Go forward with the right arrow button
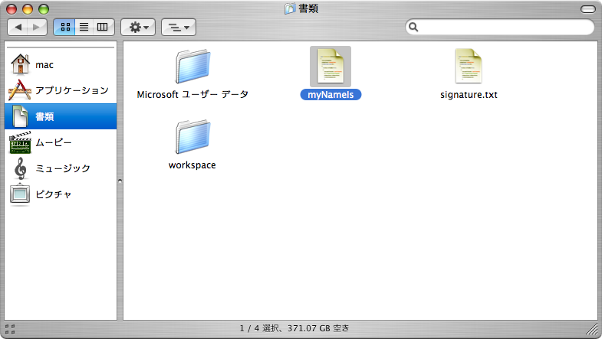The height and width of the screenshot is (339, 602). (x=37, y=28)
